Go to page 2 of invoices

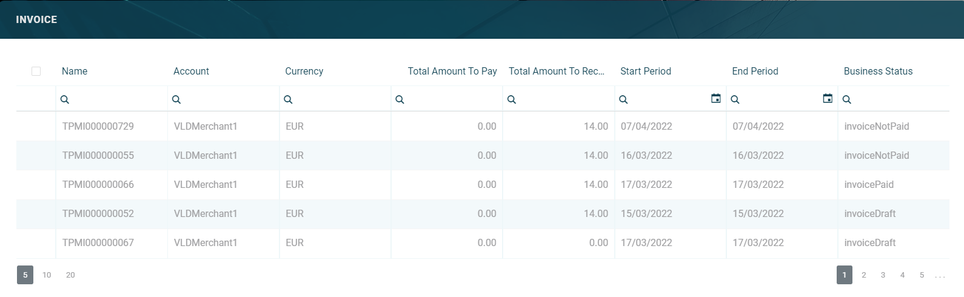[x=864, y=275]
